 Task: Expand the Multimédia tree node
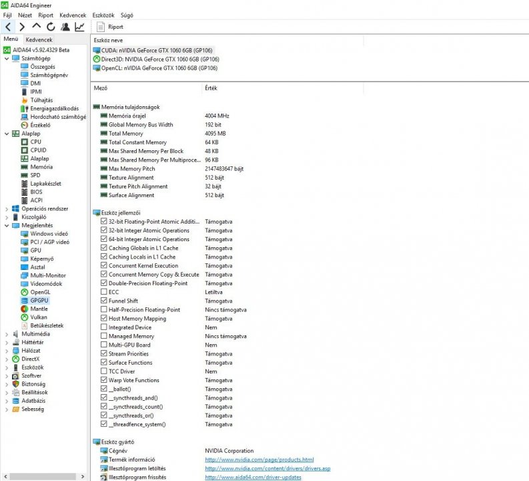pos(7,334)
